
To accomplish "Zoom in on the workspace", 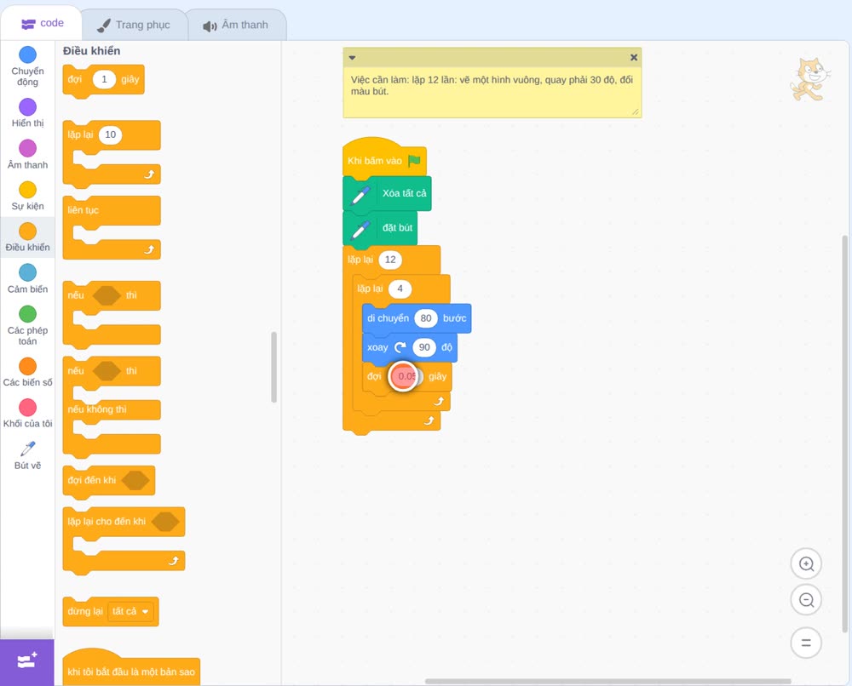I will [806, 564].
